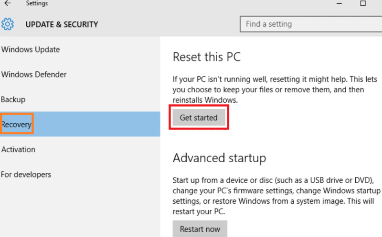Switch to For developers settings
The image size is (382, 237).
(26, 175)
